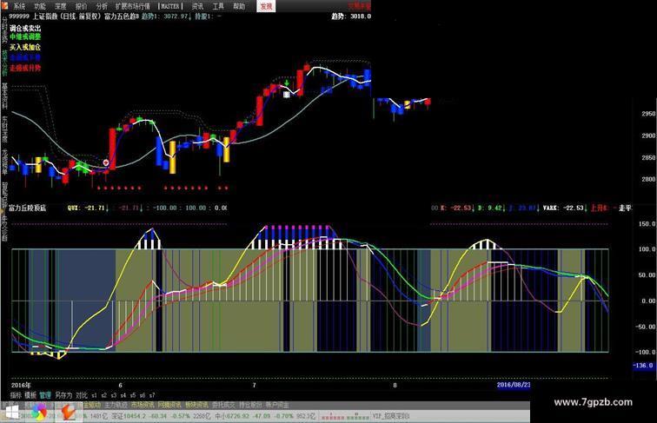Open the Windows Start button
Viewport: 657px width, 423px height.
click(x=12, y=413)
